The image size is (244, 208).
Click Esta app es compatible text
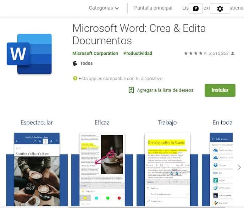point(121,79)
